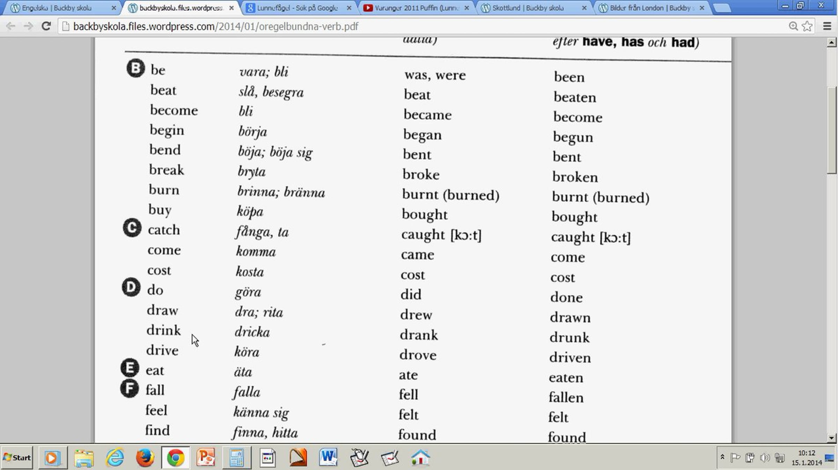The image size is (838, 470).
Task: Click the Swedish translation 'slå, besegra'
Action: point(271,92)
